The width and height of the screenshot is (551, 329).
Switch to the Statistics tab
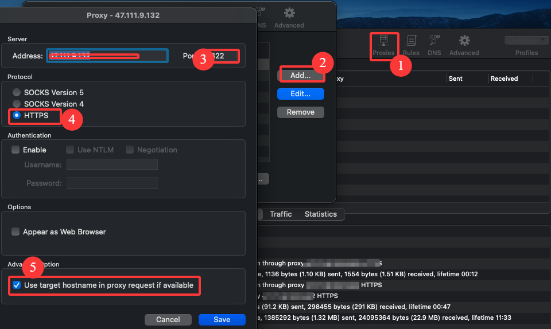click(320, 214)
